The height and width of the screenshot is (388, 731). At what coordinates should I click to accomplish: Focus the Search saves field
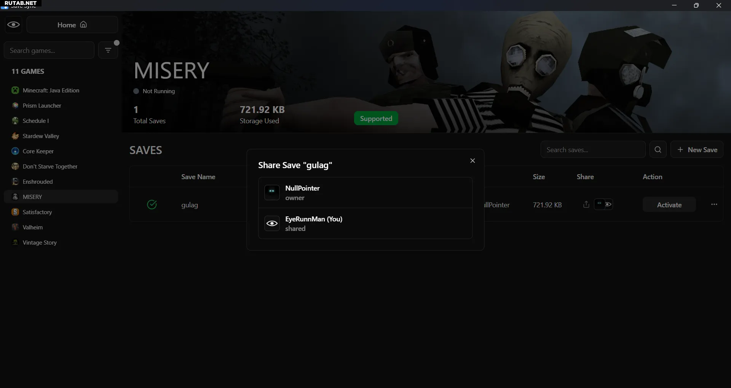click(x=592, y=149)
